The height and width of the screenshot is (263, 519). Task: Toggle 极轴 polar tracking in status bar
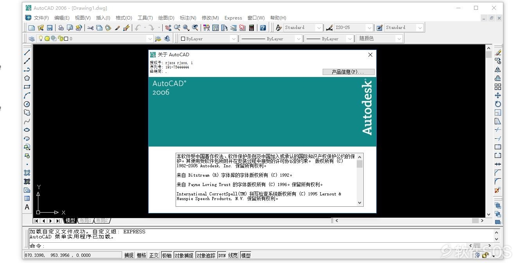click(167, 255)
